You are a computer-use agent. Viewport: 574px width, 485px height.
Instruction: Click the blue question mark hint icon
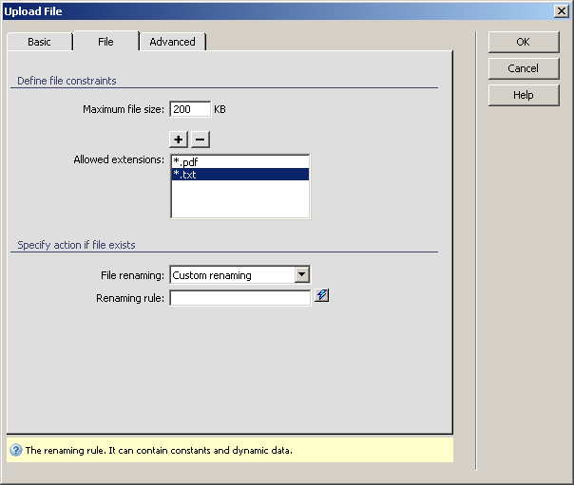(x=15, y=451)
